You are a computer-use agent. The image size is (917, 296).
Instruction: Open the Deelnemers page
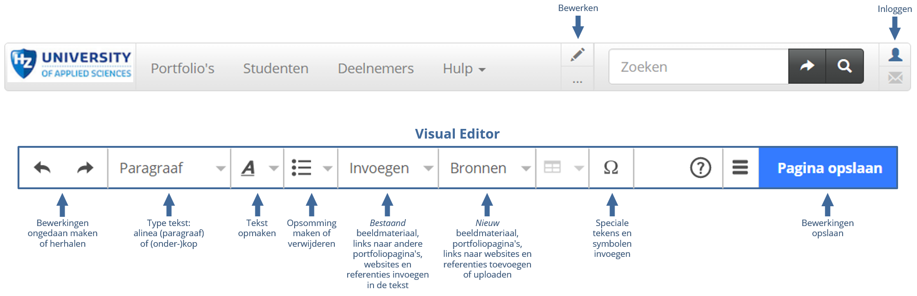click(x=375, y=69)
